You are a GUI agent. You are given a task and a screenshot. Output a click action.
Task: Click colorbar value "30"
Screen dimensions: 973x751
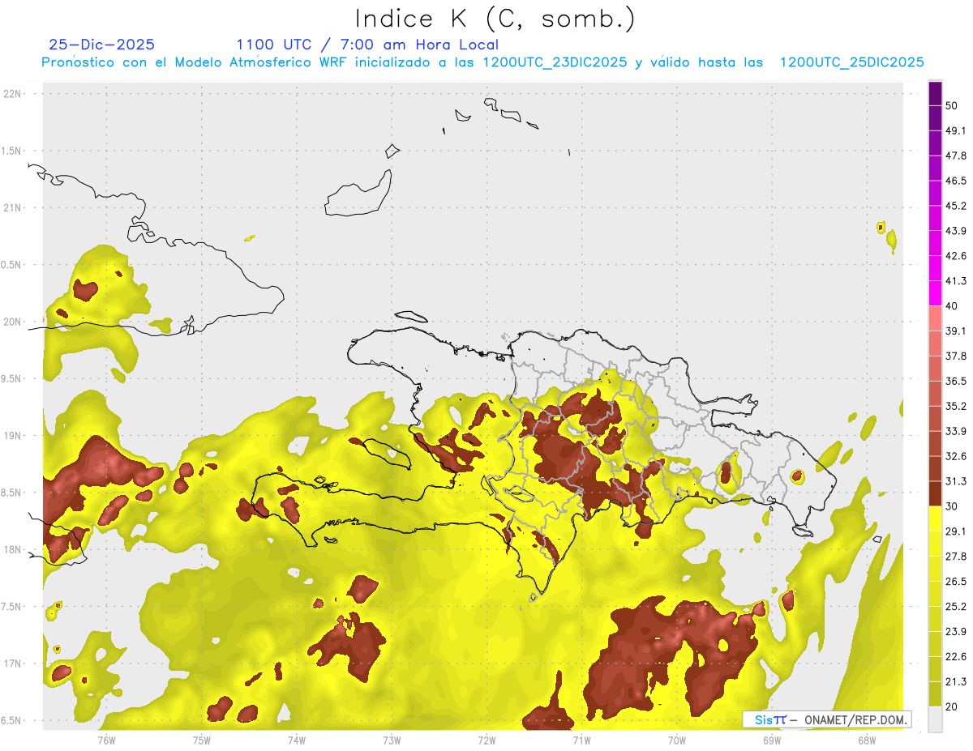click(951, 506)
